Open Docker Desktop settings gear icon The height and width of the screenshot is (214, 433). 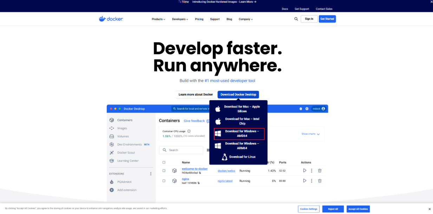(x=307, y=109)
